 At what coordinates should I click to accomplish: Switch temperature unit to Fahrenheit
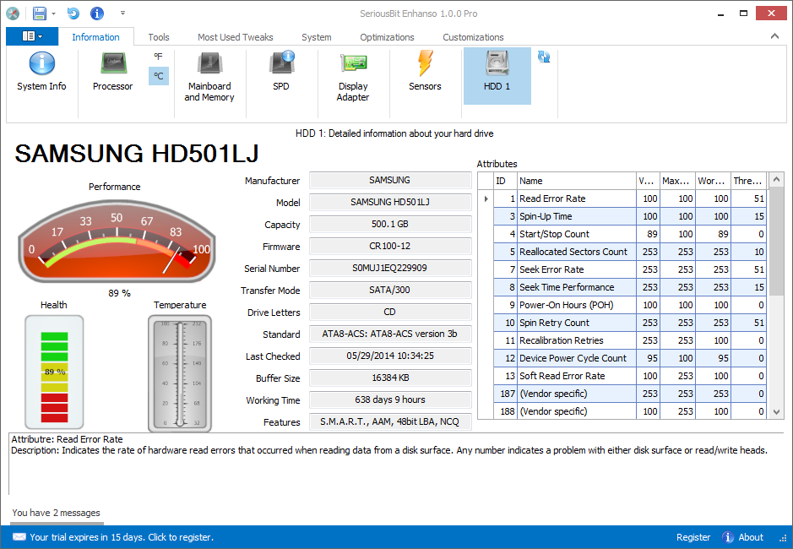coord(159,57)
